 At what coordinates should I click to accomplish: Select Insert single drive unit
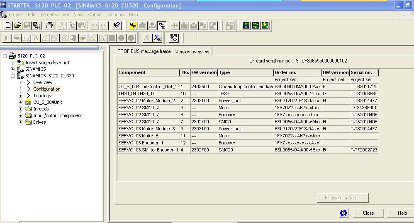point(48,62)
